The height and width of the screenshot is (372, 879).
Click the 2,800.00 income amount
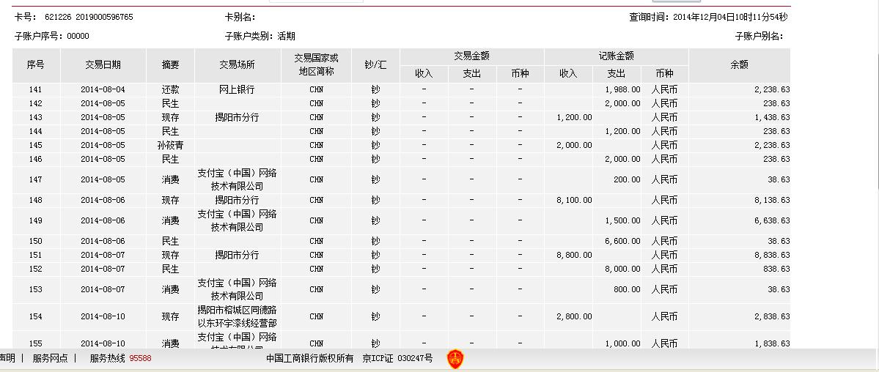pos(574,316)
